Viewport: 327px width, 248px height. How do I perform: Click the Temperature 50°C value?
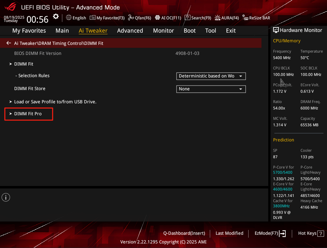pyautogui.click(x=305, y=58)
